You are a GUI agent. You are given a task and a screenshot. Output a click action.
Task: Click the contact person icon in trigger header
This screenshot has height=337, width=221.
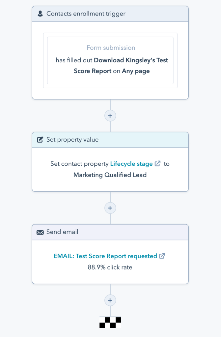[x=40, y=14]
